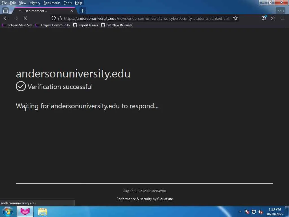The height and width of the screenshot is (217, 289).
Task: Open the account profile icon
Action: [x=264, y=18]
